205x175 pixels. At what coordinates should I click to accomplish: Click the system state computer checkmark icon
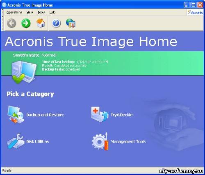23,72
